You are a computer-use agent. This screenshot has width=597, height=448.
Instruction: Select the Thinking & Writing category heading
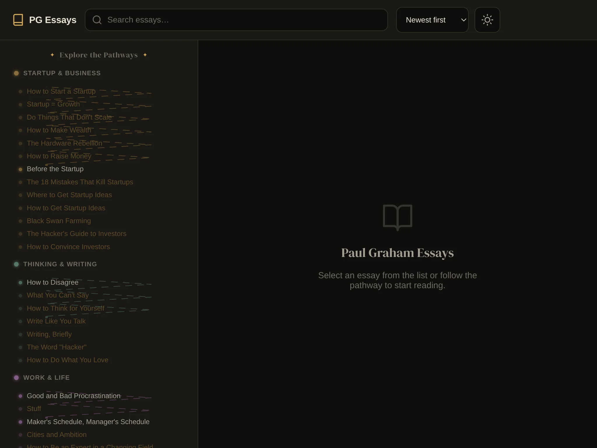(60, 264)
